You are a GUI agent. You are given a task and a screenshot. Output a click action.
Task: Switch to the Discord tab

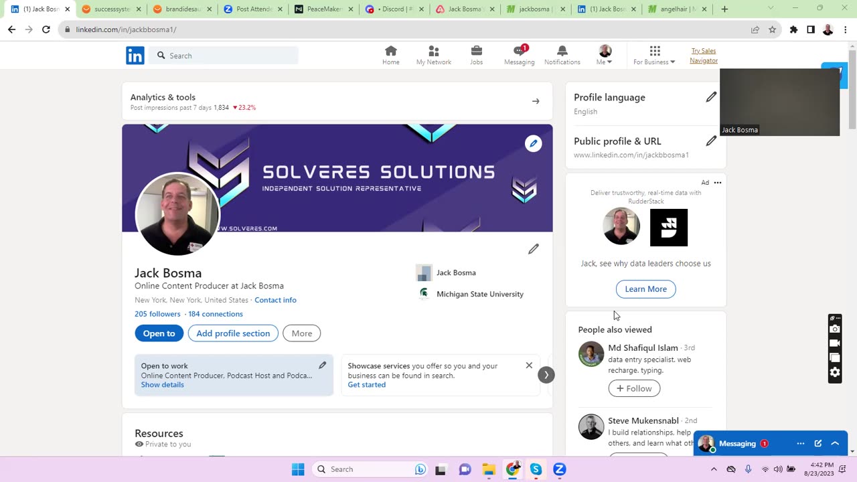[396, 9]
